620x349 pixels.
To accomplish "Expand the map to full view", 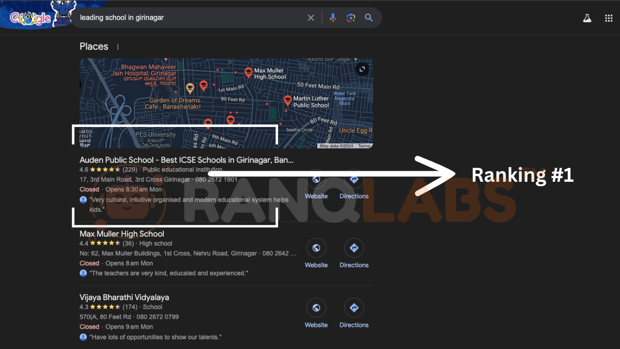I will coord(362,69).
